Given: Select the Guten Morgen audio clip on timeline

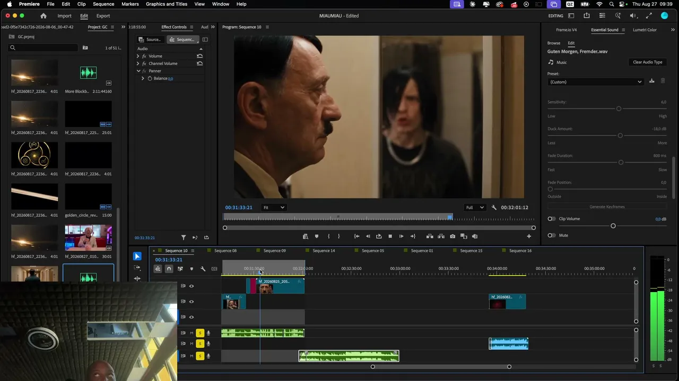Looking at the screenshot, I should 349,356.
